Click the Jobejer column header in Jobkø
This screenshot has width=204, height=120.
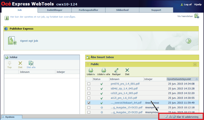point(67,72)
